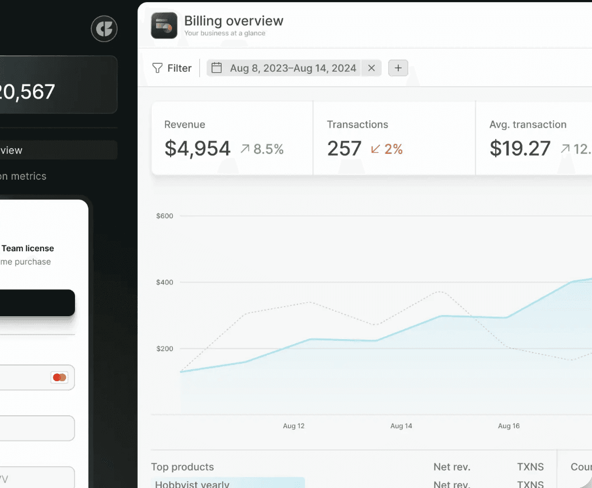Viewport: 592px width, 488px height.
Task: Click the Billing overview app icon
Action: pos(165,25)
